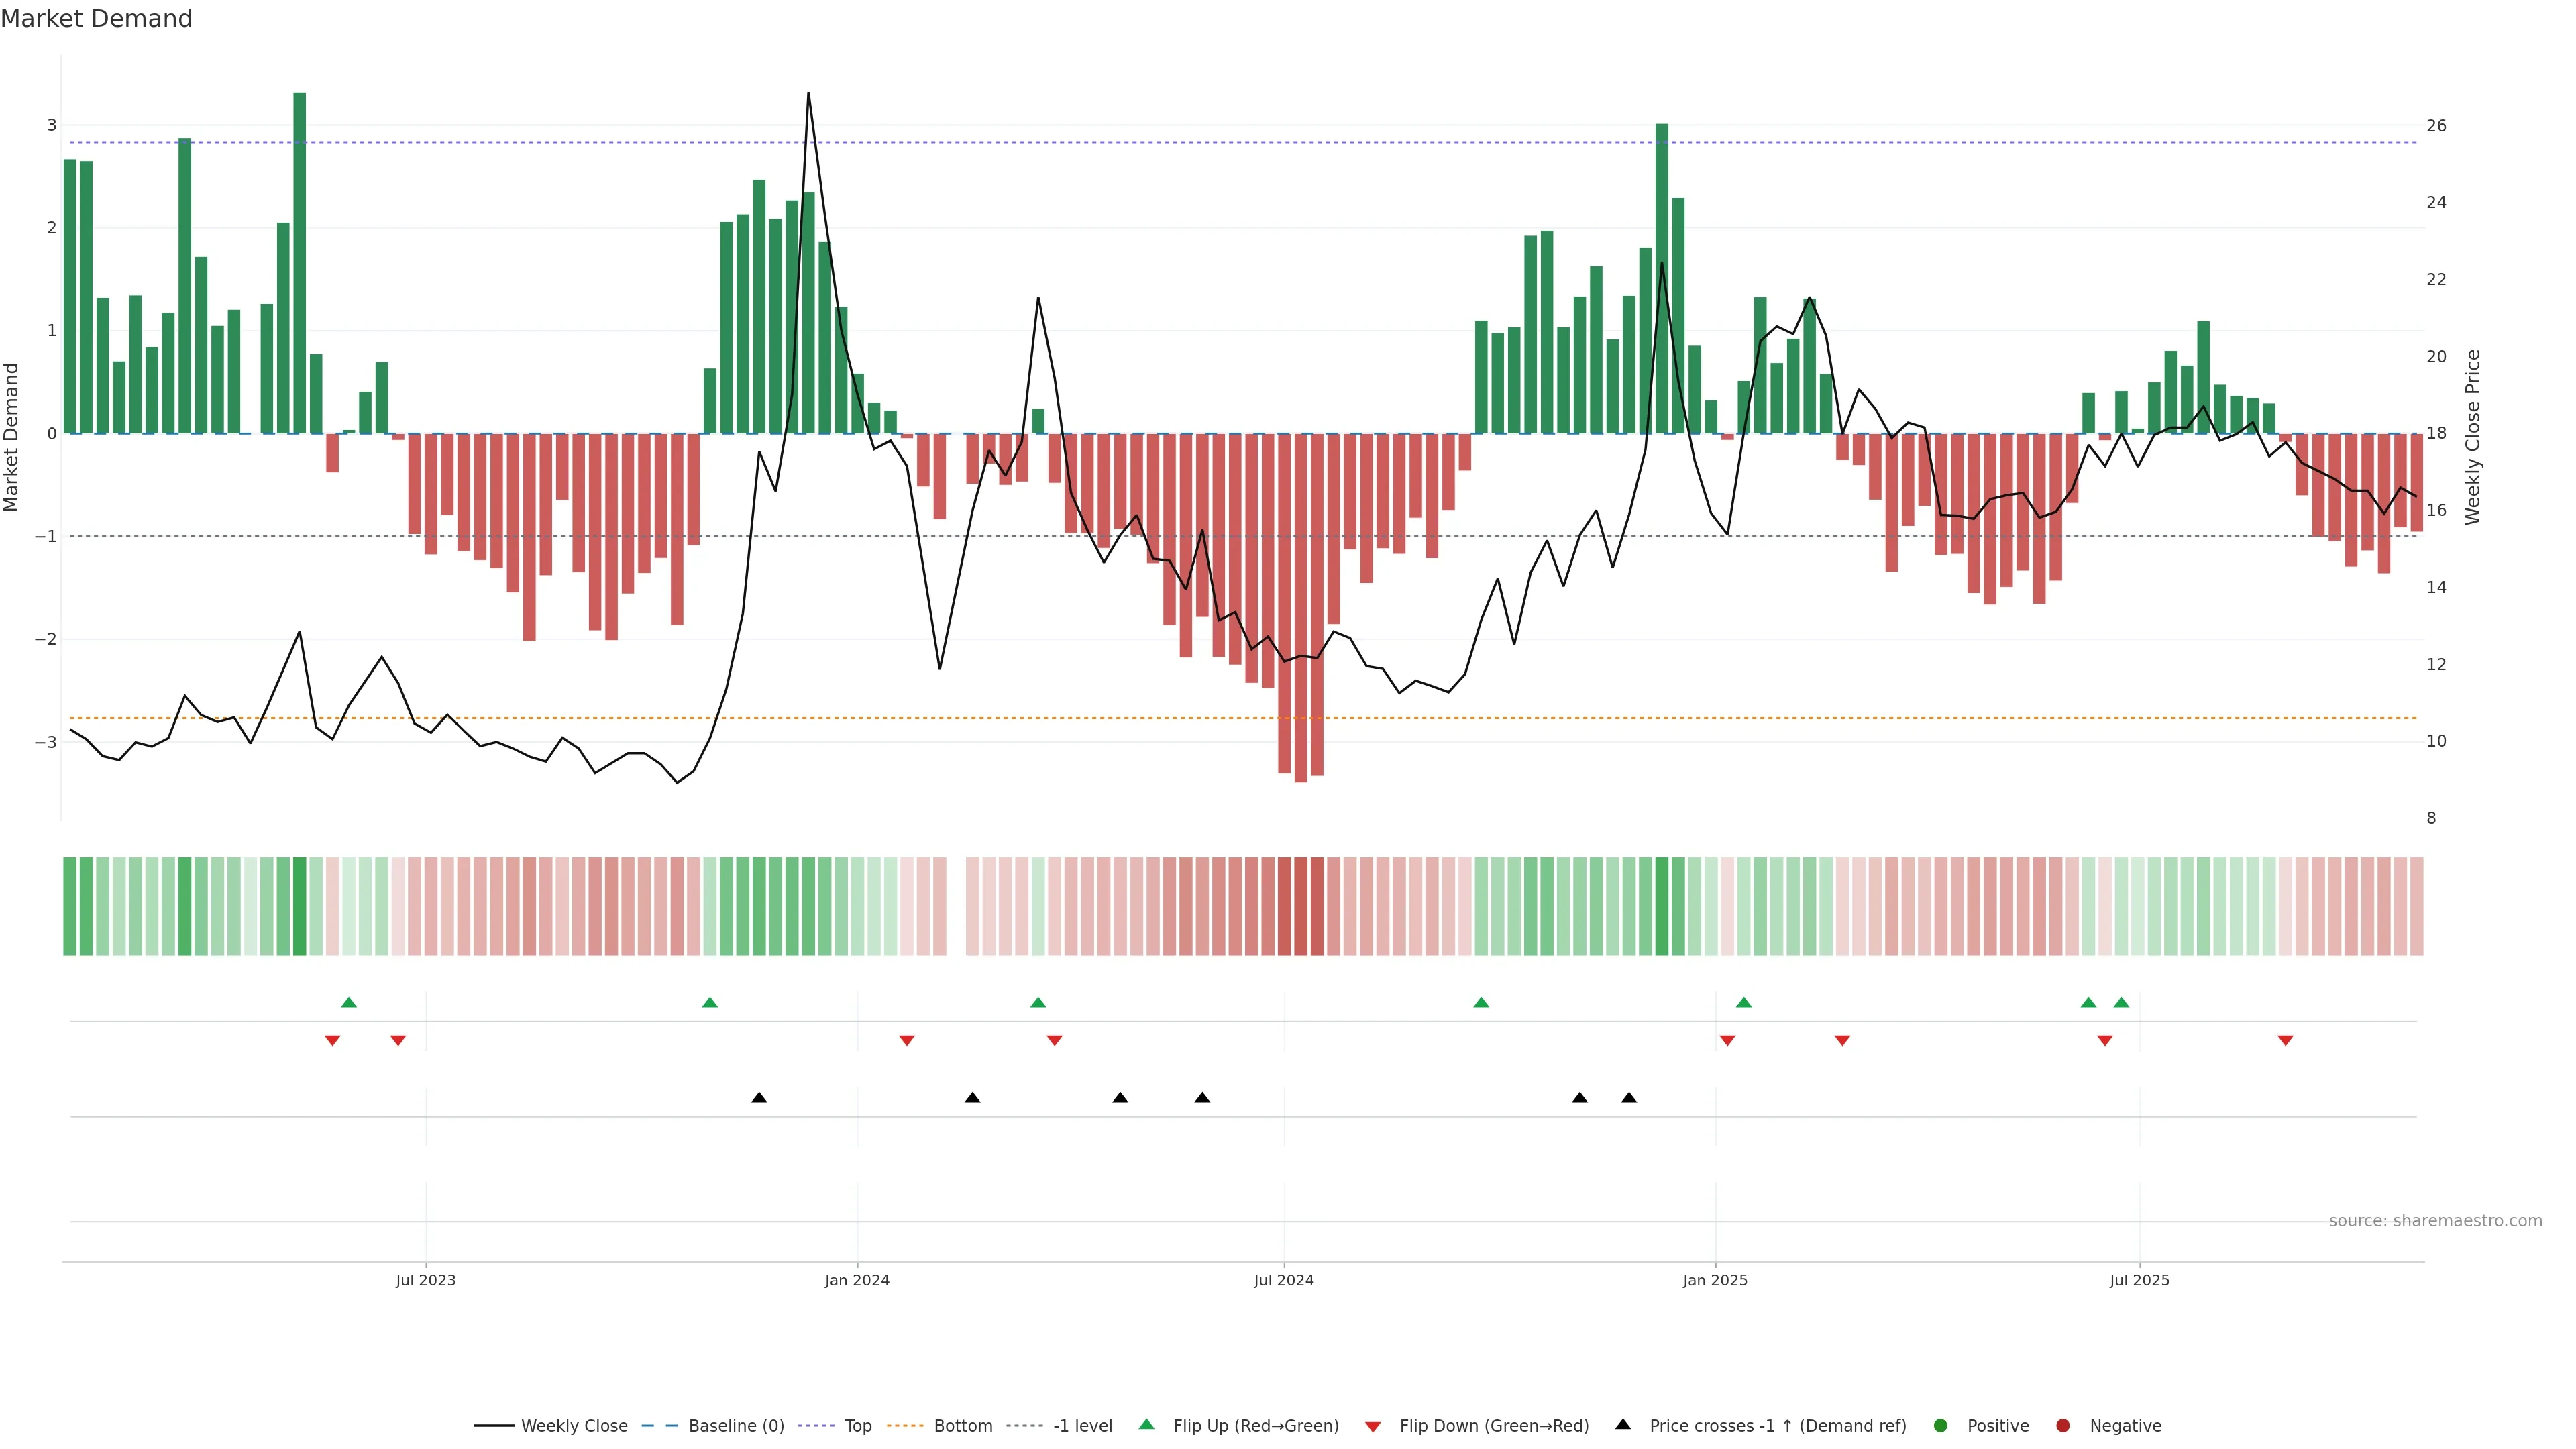2576x1449 pixels.
Task: Click the darkest red heatmap strip cell
Action: tap(1300, 906)
